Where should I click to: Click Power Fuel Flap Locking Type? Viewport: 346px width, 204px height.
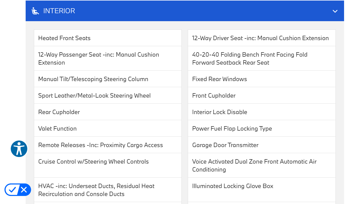point(232,129)
